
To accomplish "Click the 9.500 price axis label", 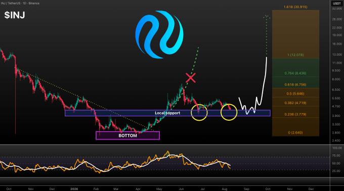I will click(x=337, y=71).
